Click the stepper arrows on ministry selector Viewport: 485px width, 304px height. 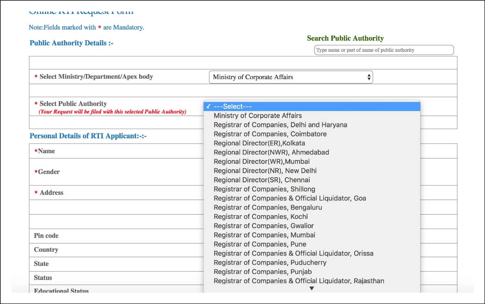[x=368, y=76]
